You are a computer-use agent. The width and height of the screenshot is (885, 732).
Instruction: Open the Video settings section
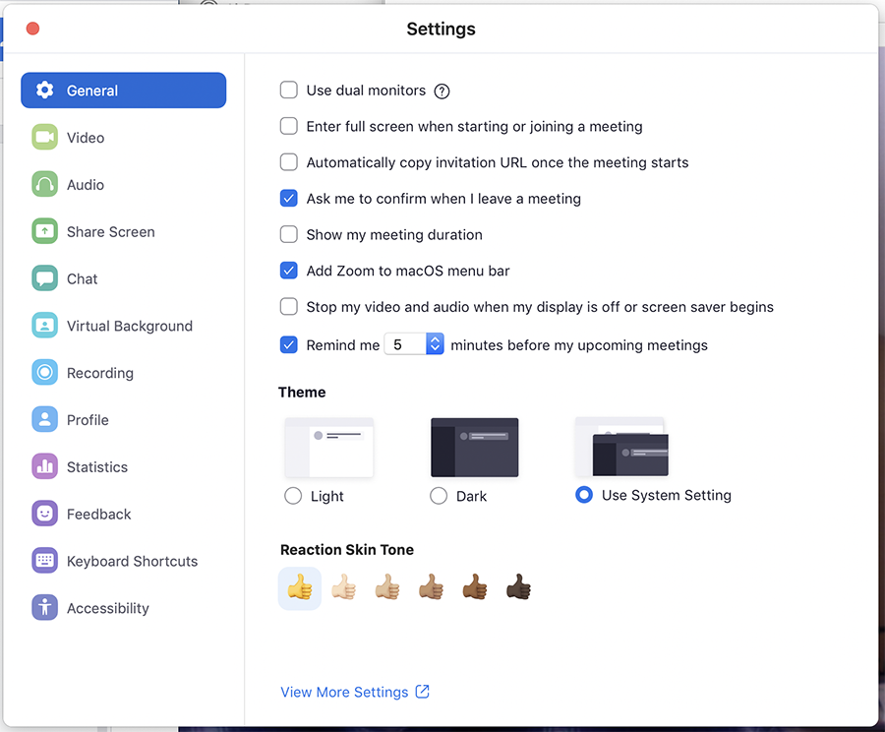(85, 138)
